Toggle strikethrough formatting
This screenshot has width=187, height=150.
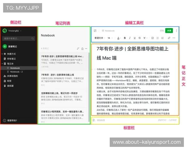point(140,38)
